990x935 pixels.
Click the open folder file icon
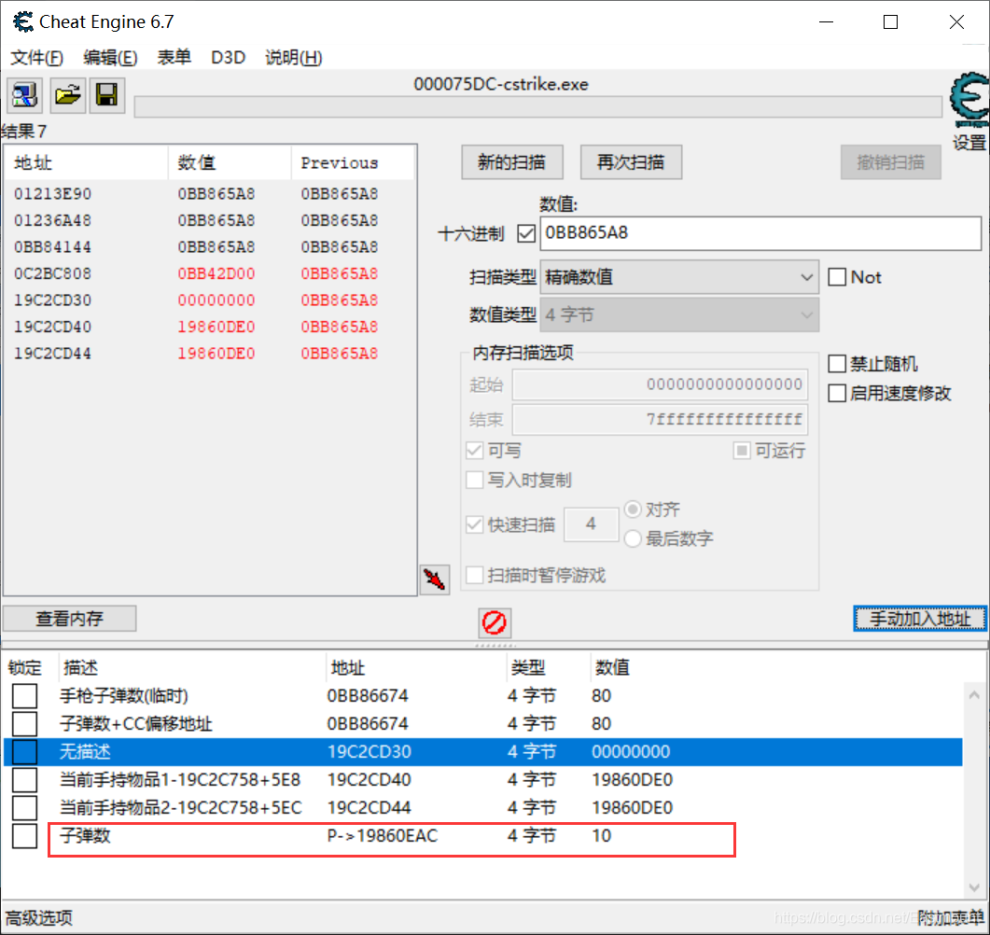point(67,95)
